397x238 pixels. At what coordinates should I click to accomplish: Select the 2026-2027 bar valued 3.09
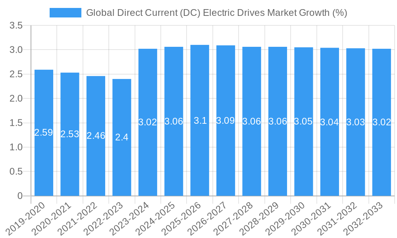point(225,121)
